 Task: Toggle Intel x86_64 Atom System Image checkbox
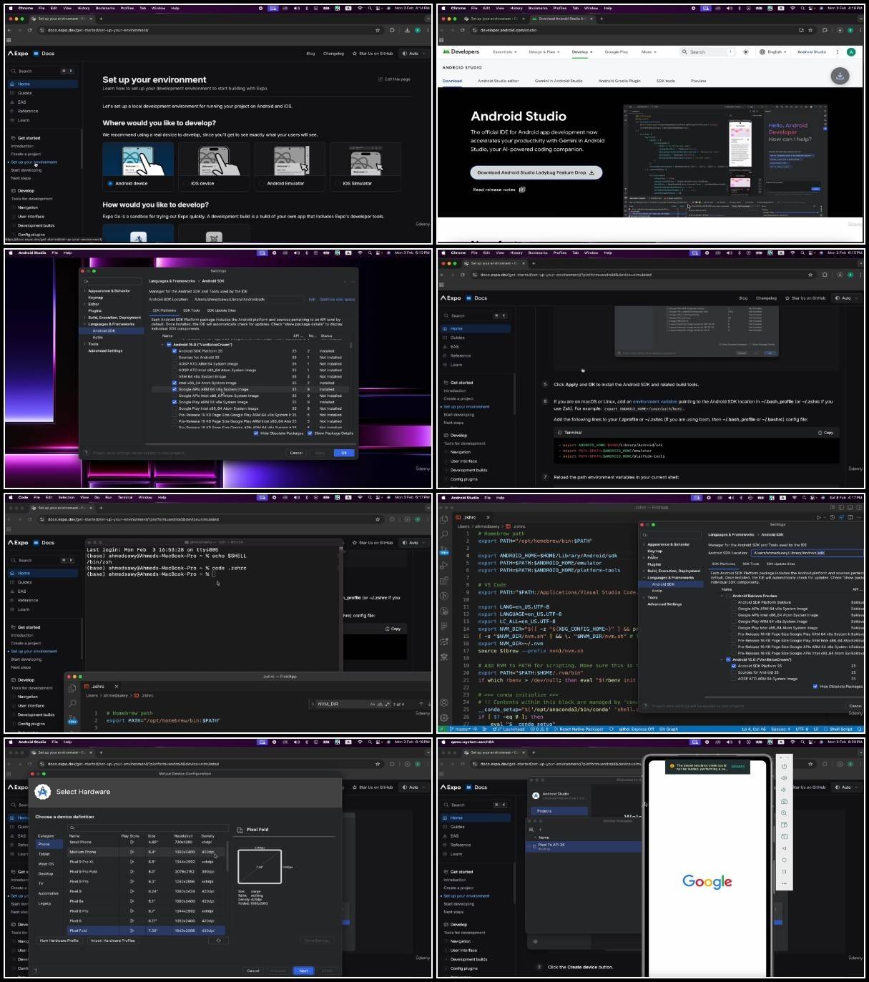click(x=175, y=383)
